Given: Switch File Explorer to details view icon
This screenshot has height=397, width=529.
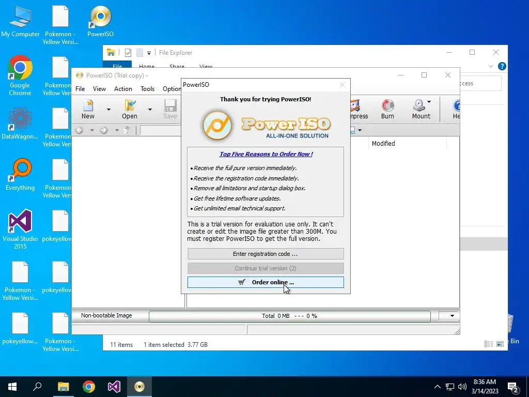Looking at the screenshot, I should (489, 344).
